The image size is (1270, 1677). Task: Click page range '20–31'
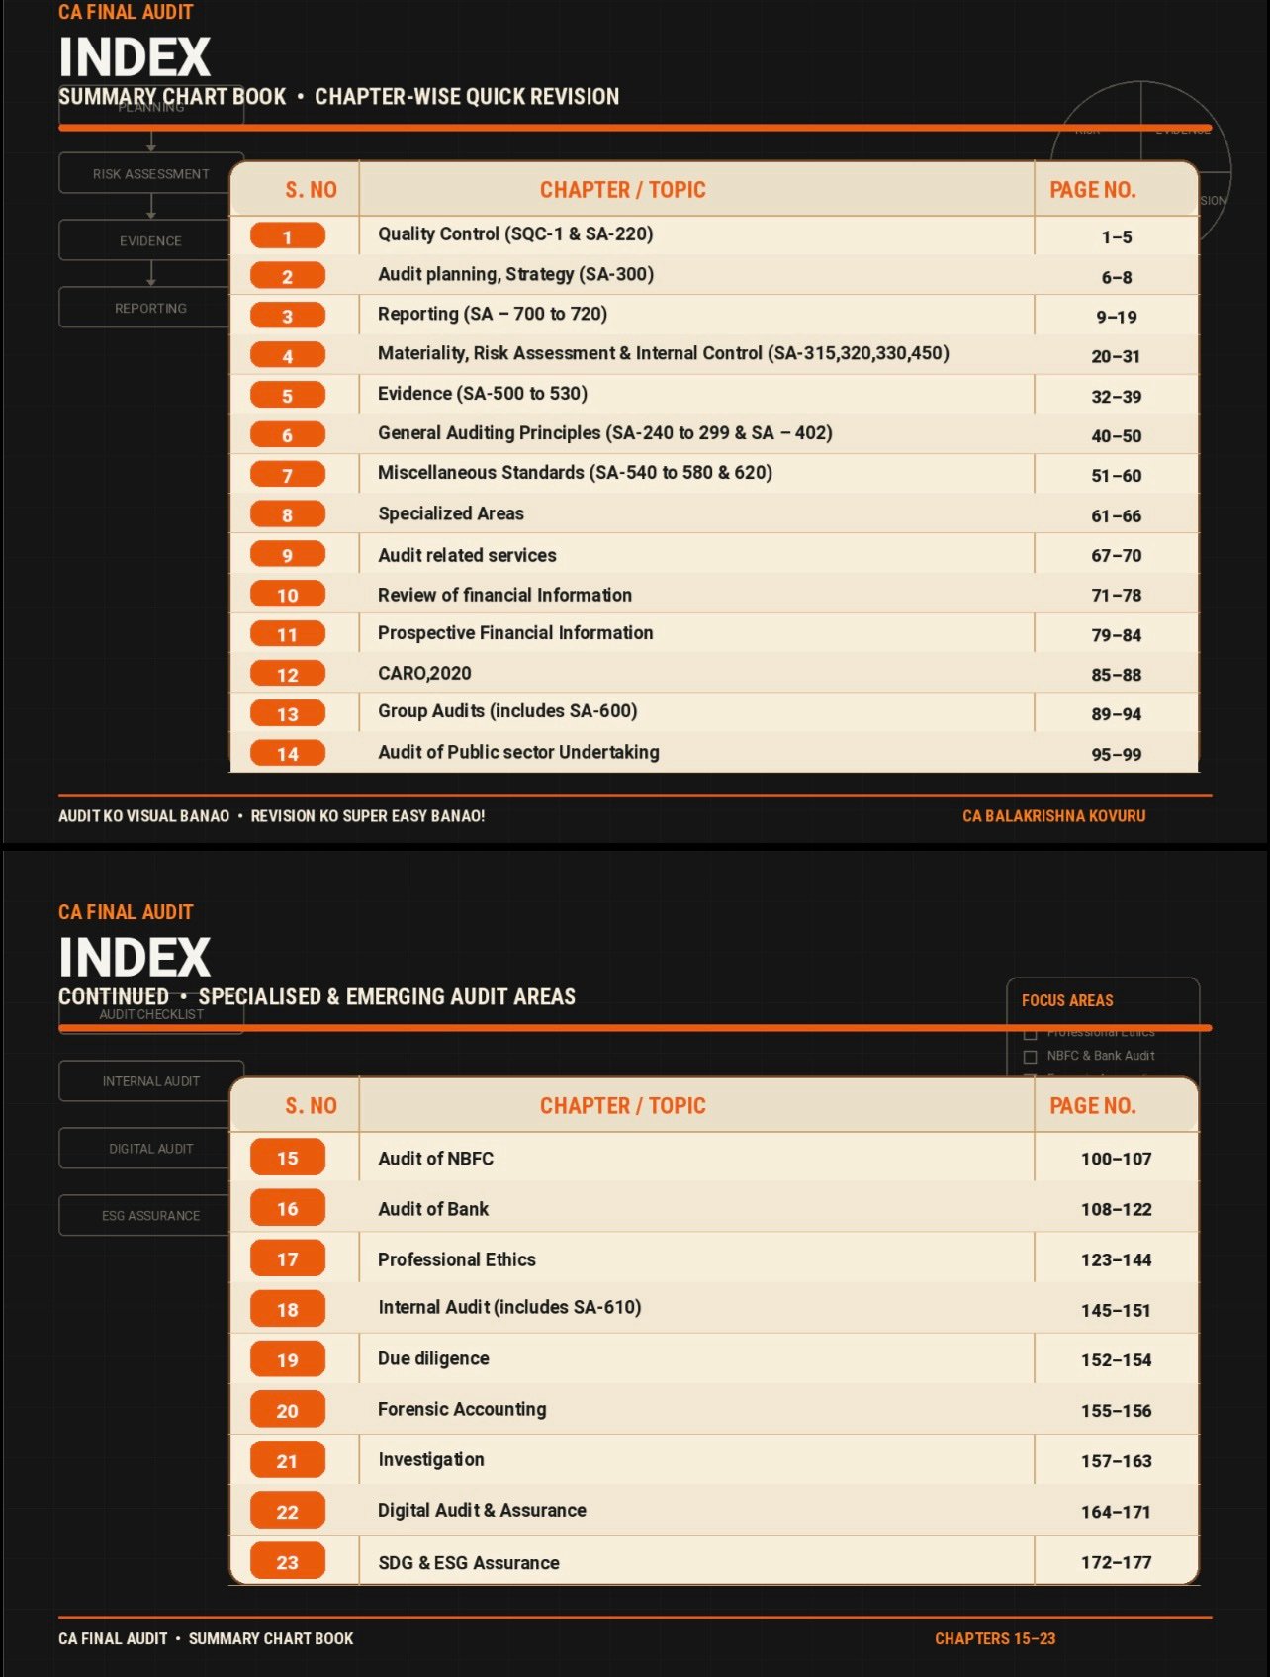(1116, 356)
